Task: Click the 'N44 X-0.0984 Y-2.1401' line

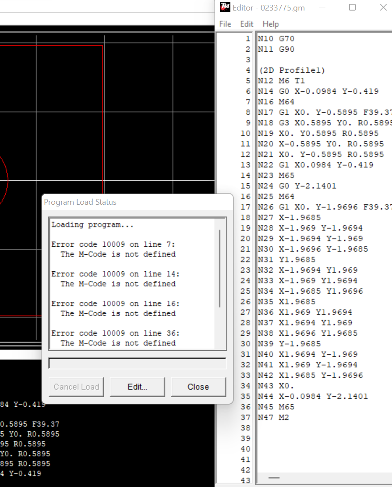Action: 313,396
